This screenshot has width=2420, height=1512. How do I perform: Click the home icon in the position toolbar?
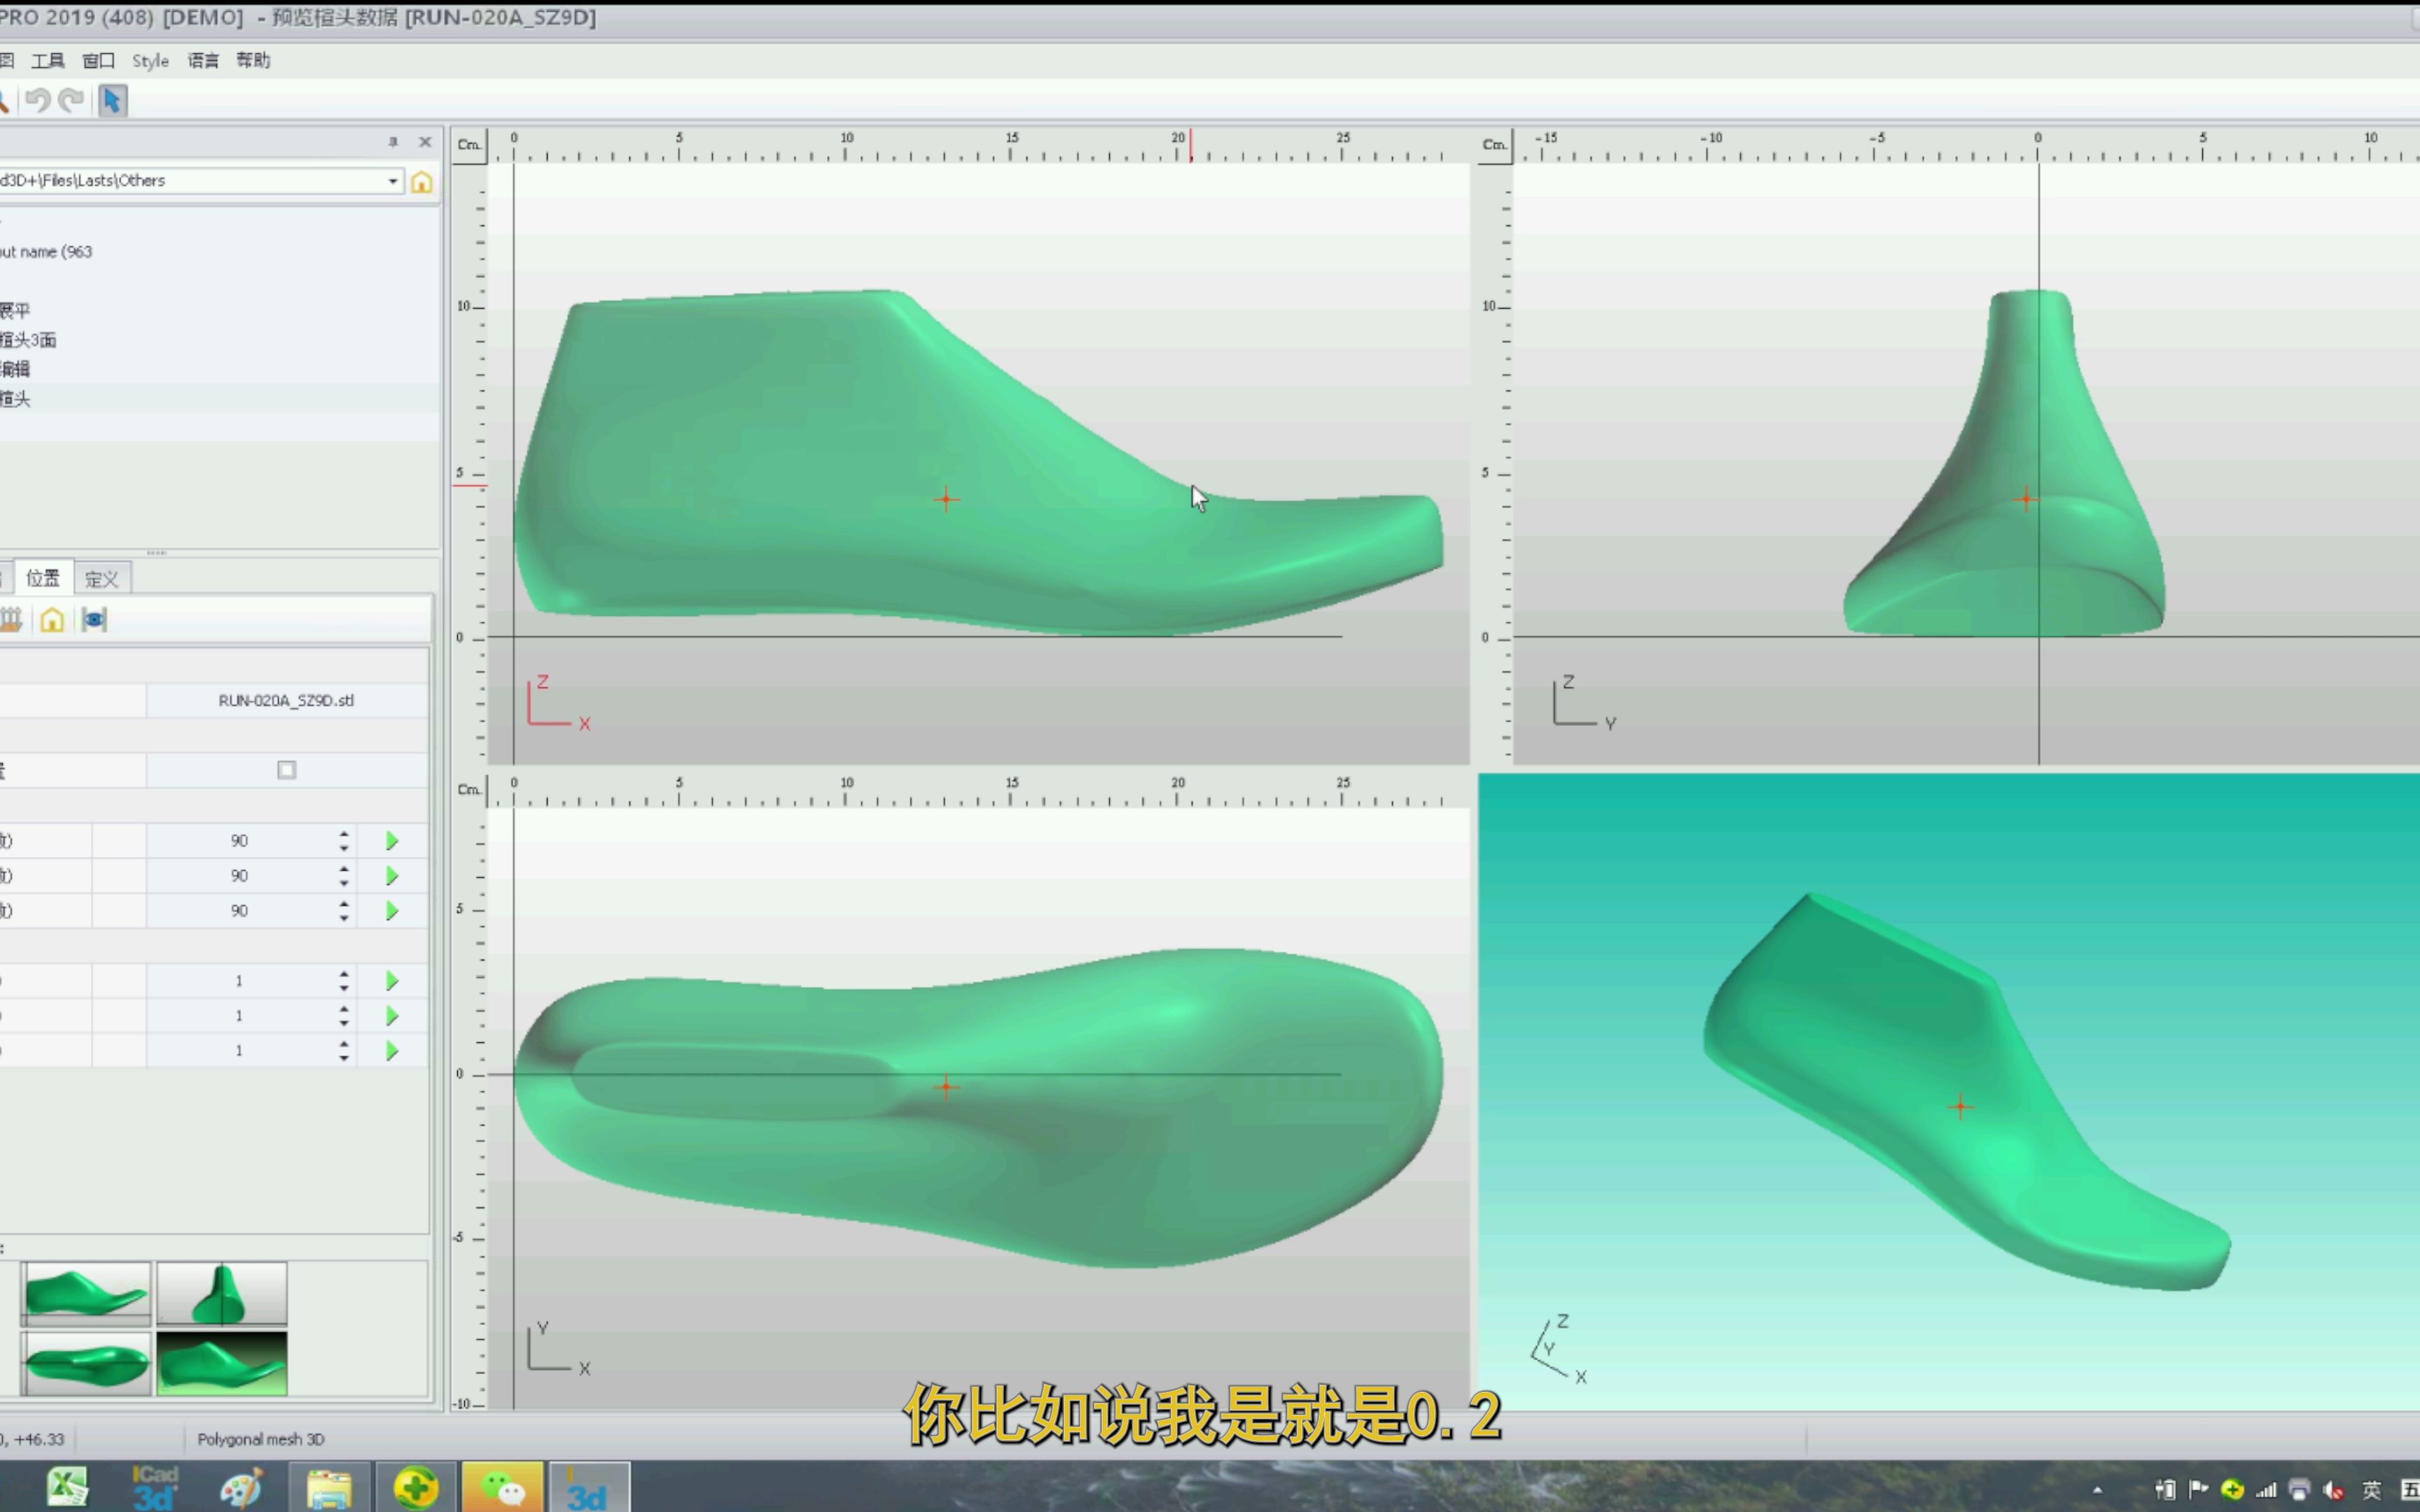click(52, 620)
